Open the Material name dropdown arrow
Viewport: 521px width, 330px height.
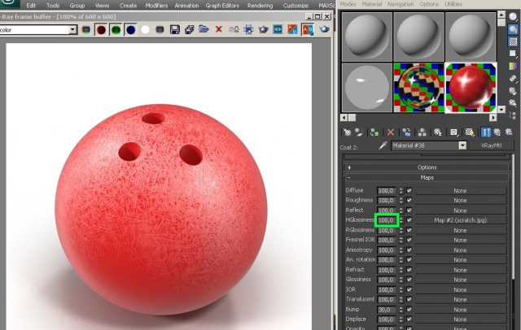pos(462,145)
